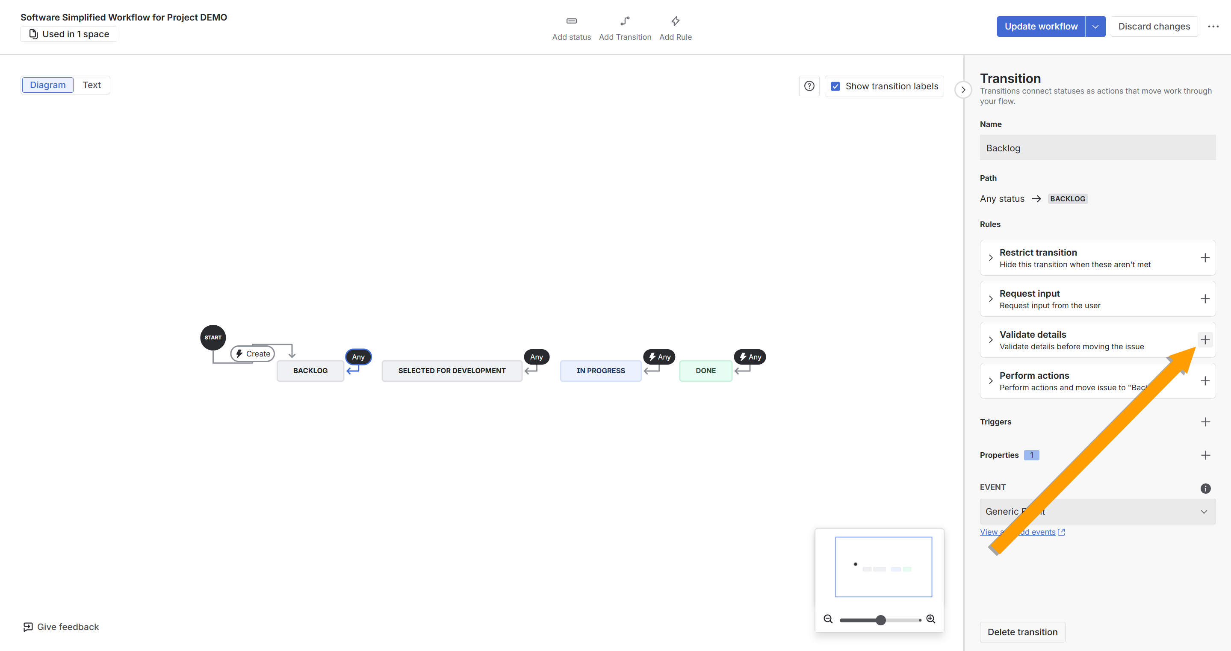This screenshot has height=651, width=1231.
Task: Add a property with the Properties plus
Action: tap(1205, 455)
